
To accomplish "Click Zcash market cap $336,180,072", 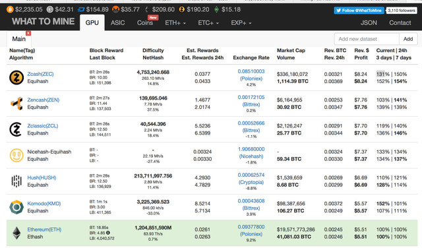I will 292,74.
